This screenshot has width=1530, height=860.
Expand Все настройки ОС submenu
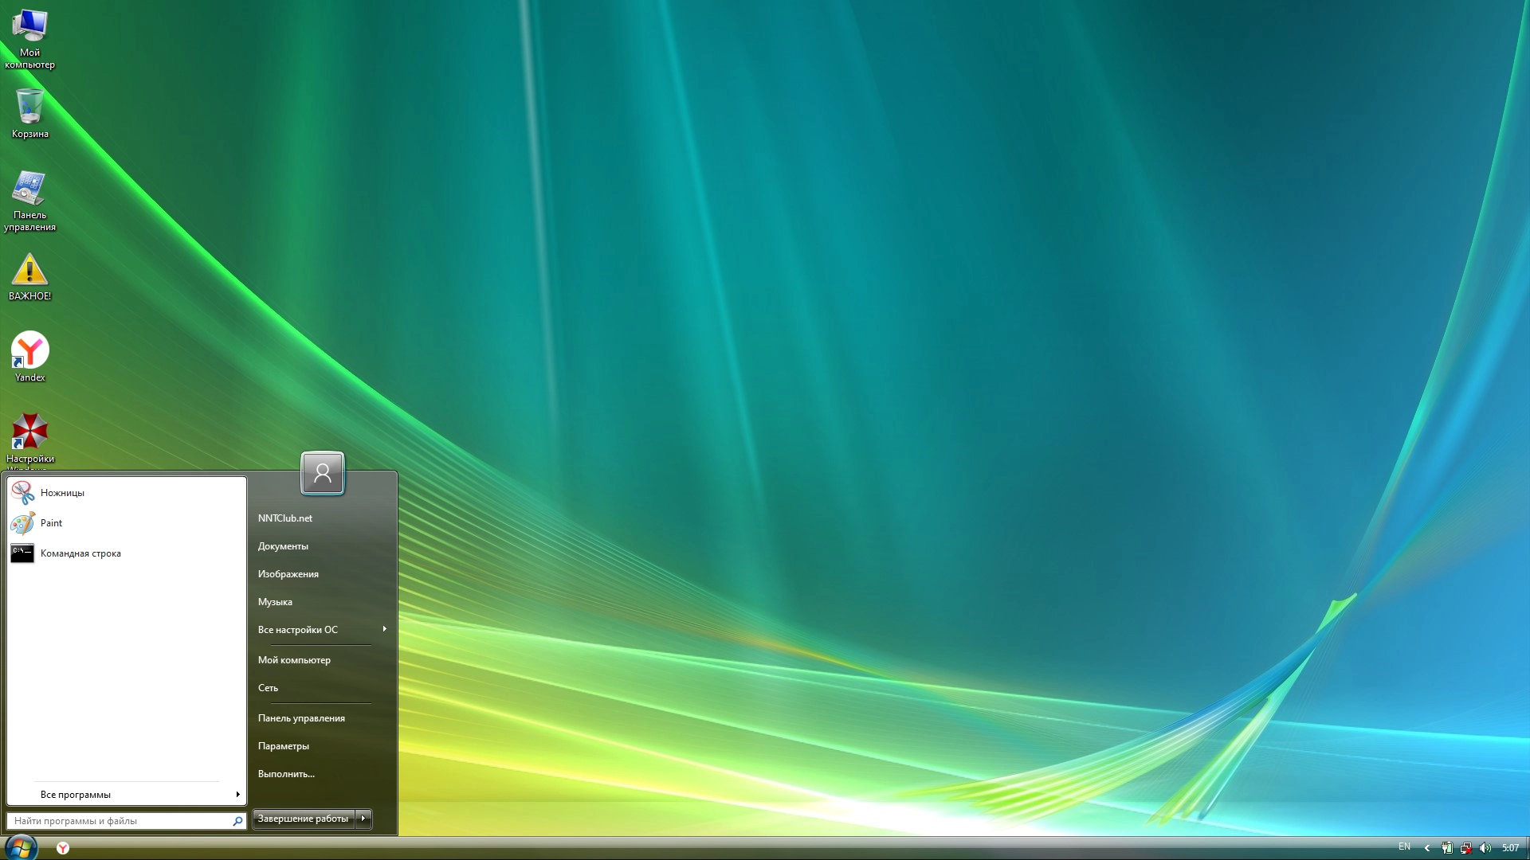click(298, 629)
